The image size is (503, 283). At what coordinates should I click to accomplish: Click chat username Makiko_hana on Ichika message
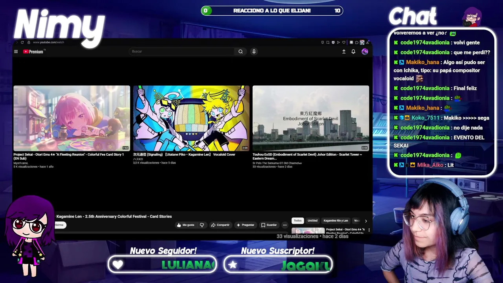(422, 62)
